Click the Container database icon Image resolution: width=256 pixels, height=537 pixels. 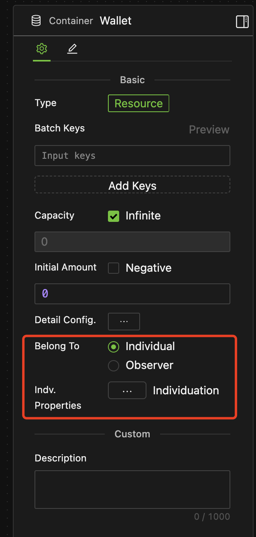click(36, 21)
